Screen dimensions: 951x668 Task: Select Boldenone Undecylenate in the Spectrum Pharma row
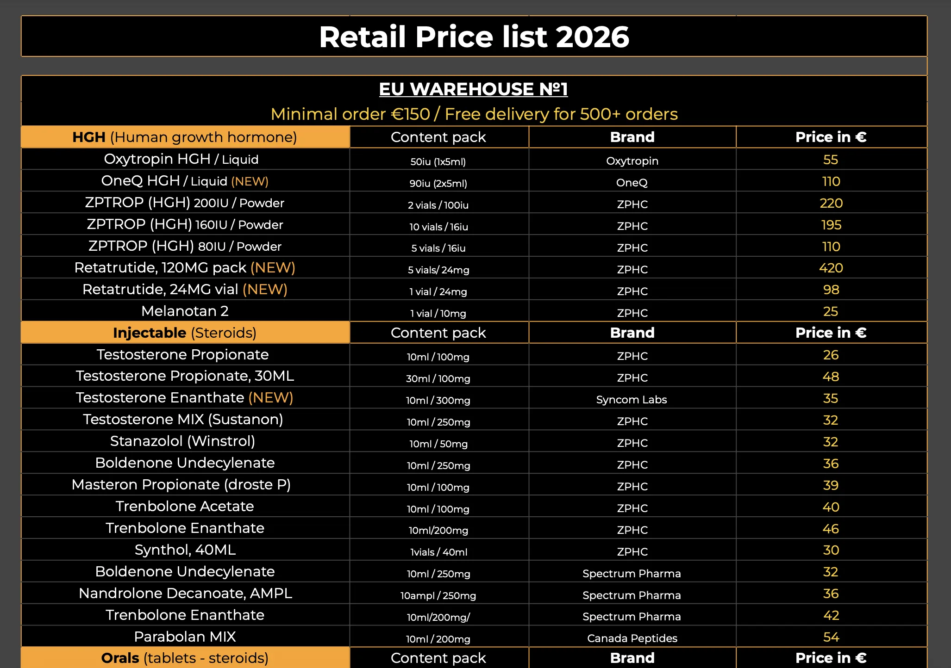point(185,571)
